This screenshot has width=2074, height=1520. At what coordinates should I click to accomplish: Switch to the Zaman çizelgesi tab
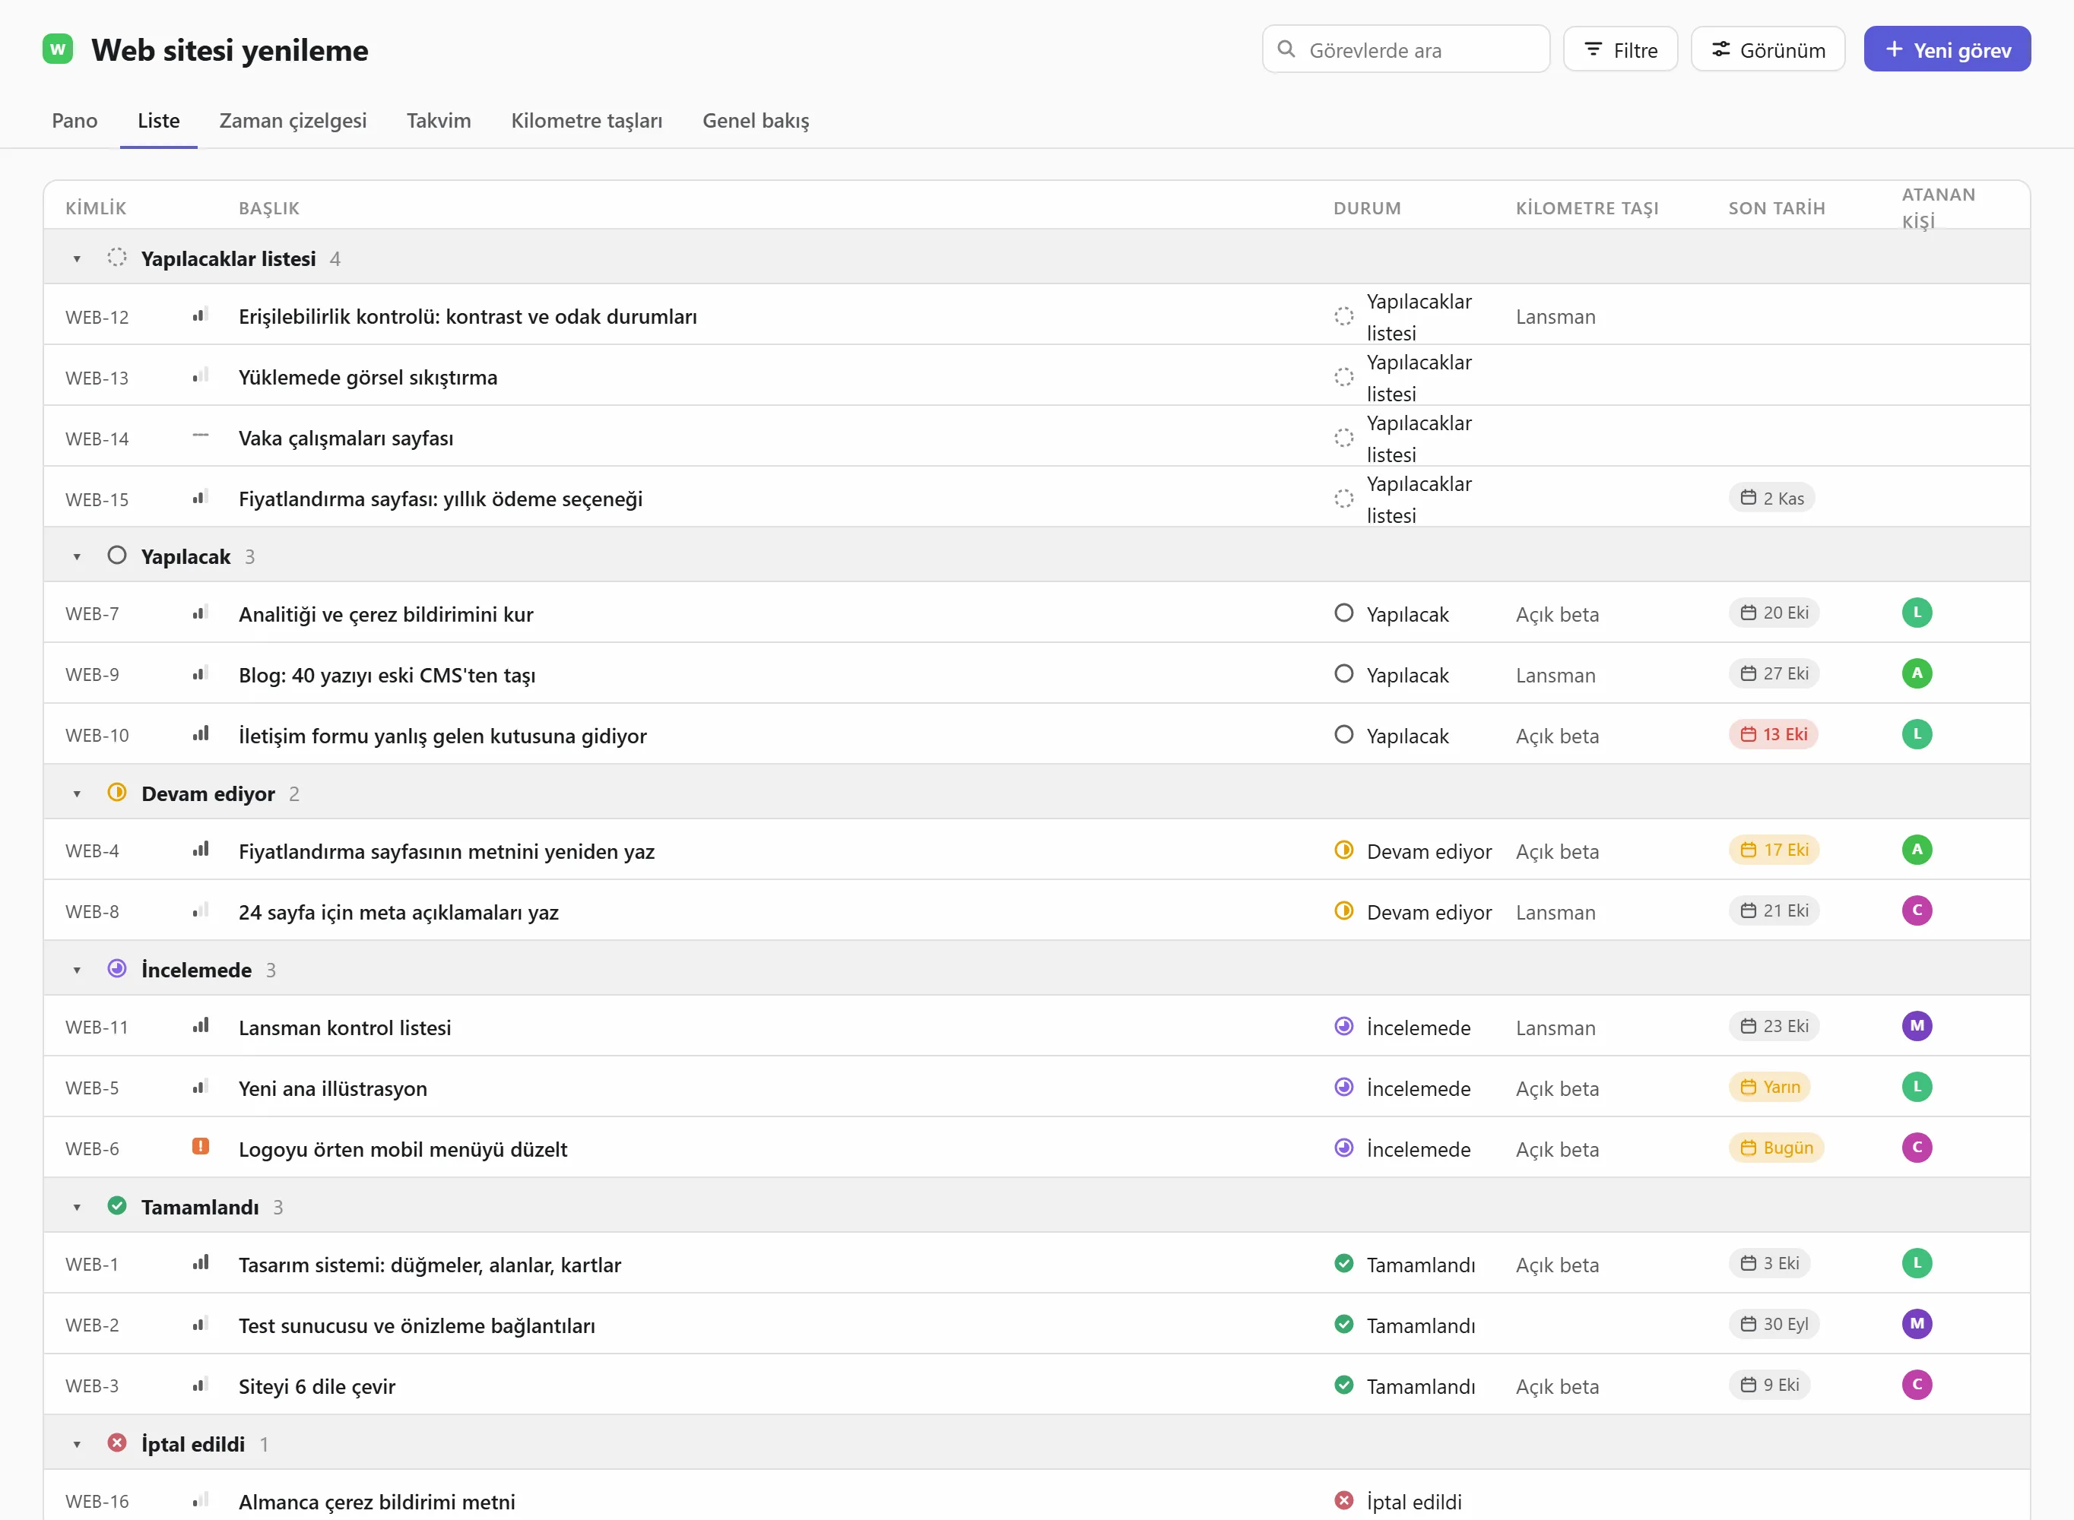pyautogui.click(x=293, y=121)
